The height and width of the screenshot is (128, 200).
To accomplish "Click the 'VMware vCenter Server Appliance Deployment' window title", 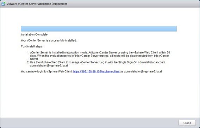I will (x=37, y=4).
